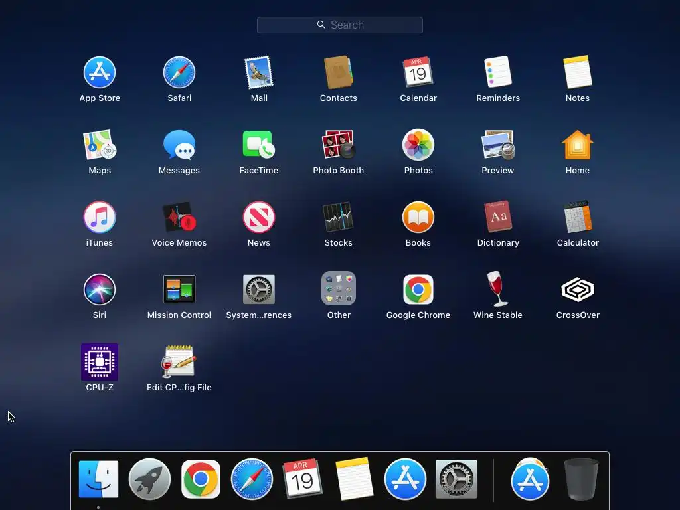Open the Maps app
Image resolution: width=680 pixels, height=510 pixels.
pyautogui.click(x=100, y=145)
